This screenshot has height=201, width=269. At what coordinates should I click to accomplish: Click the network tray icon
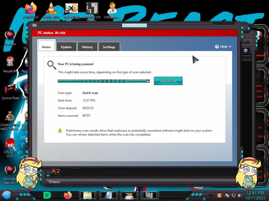point(234,195)
